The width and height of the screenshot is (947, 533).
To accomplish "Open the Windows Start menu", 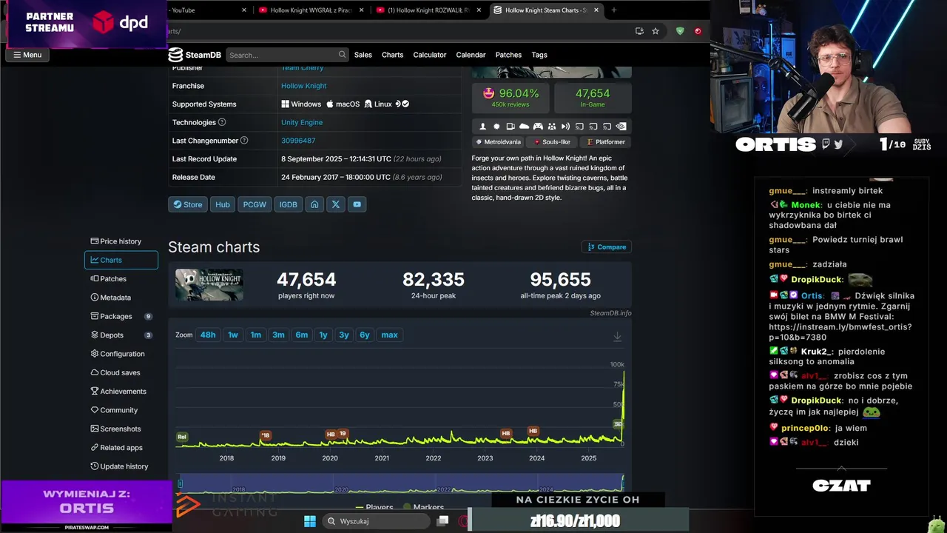I will click(310, 521).
